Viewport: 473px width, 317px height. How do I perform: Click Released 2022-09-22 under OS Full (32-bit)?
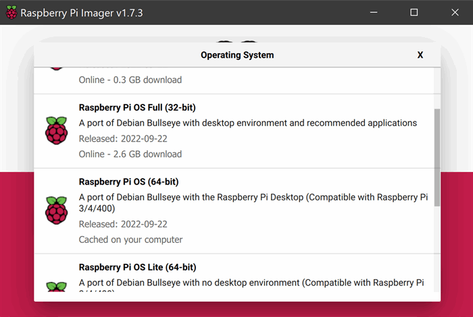(x=123, y=139)
